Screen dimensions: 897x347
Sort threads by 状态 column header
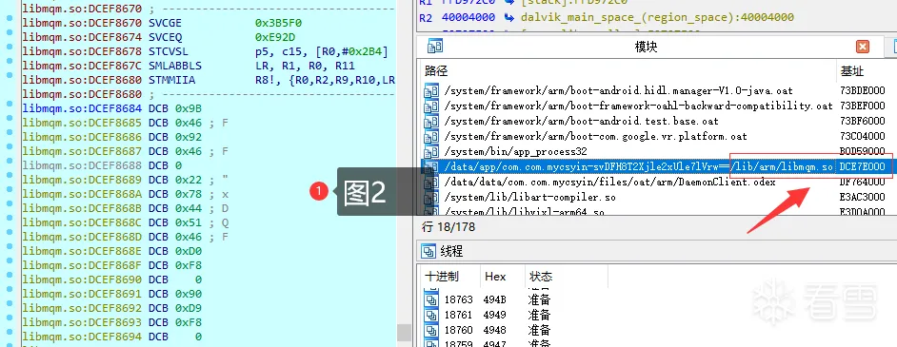540,277
